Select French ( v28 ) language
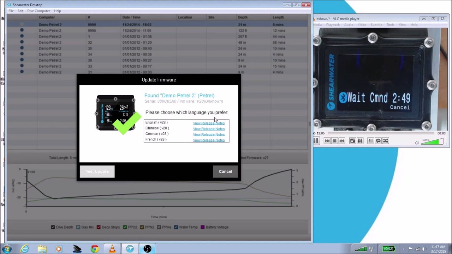 tap(156, 139)
